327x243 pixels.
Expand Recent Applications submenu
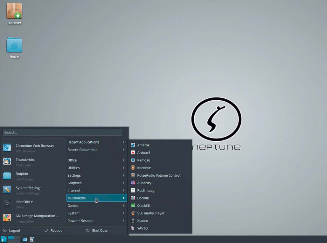96,142
